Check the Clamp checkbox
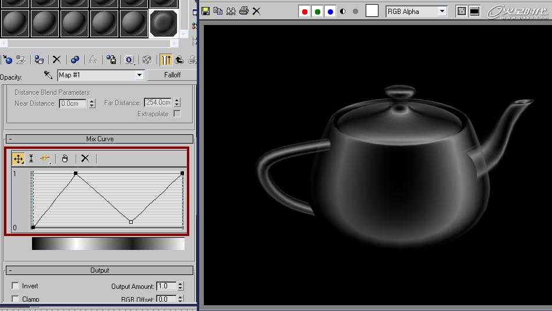This screenshot has height=311, width=552. click(16, 299)
